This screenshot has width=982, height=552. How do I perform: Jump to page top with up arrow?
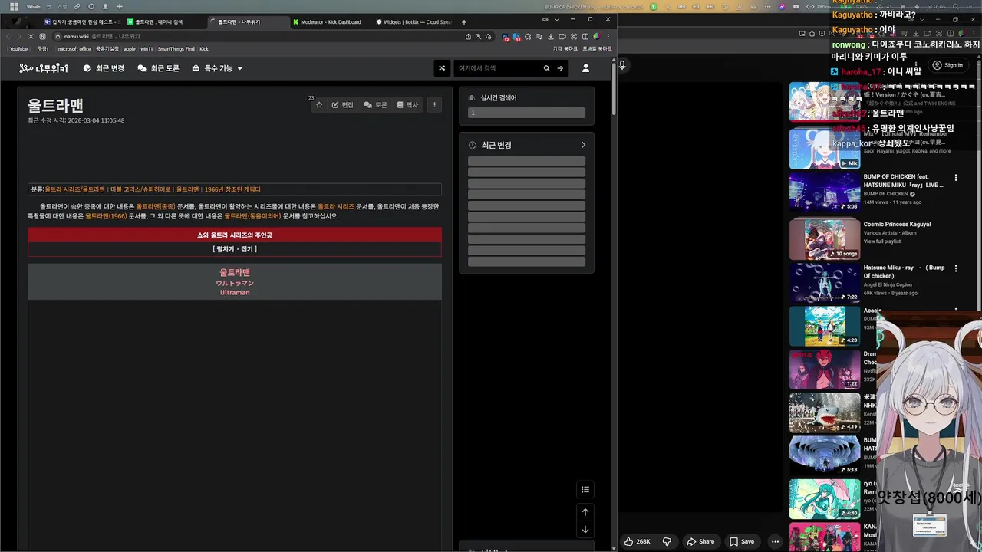585,512
